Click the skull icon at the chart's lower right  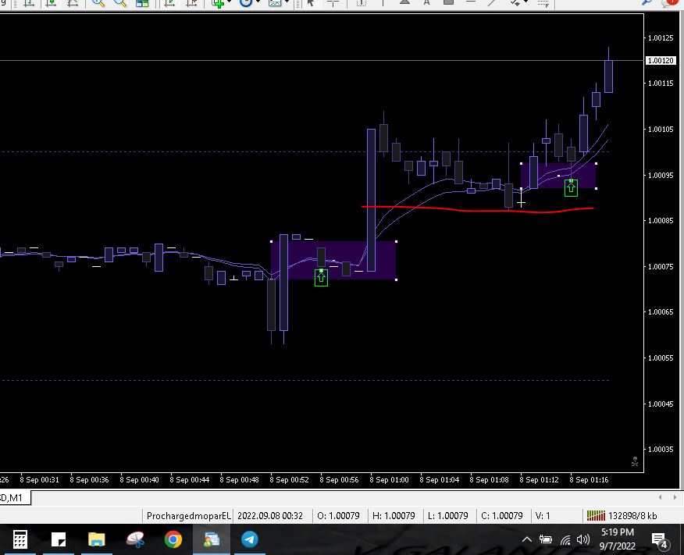point(635,461)
